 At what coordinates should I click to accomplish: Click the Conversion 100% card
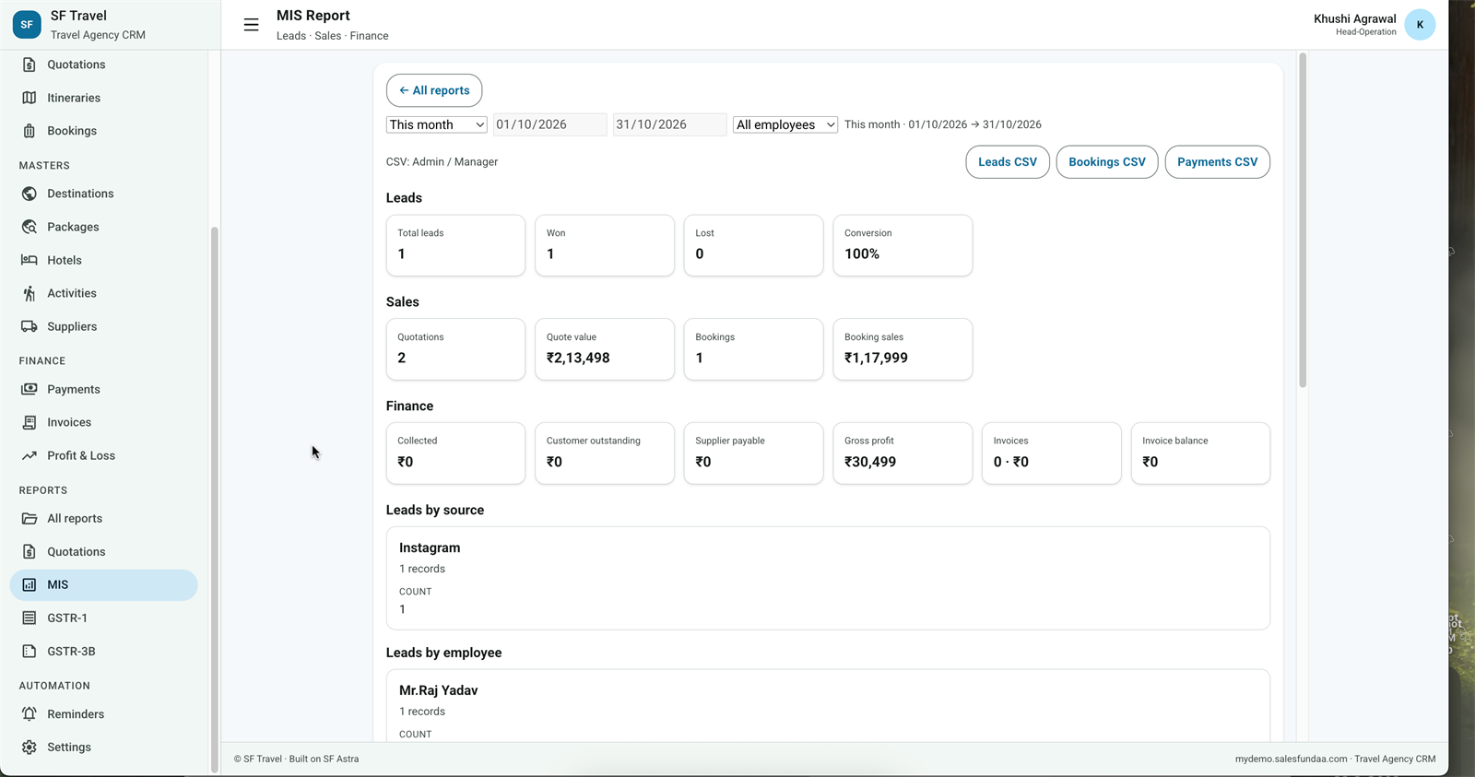coord(903,245)
